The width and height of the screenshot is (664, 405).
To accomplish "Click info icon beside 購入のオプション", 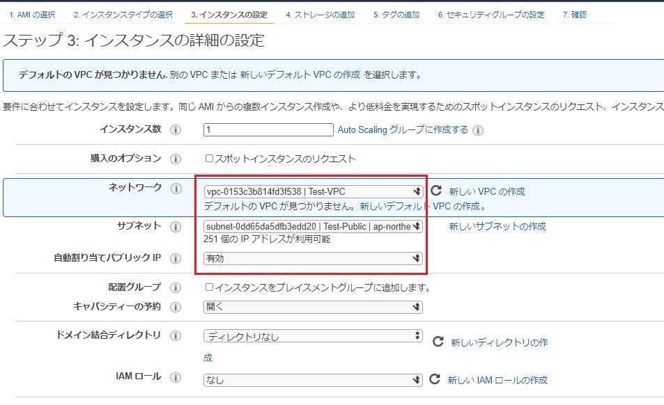I will 176,159.
